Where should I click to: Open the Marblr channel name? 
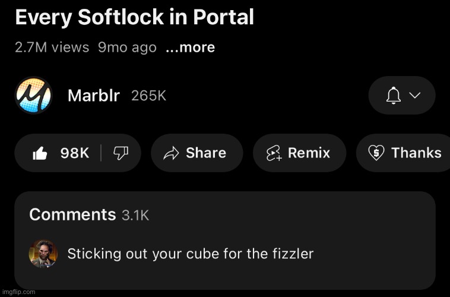pyautogui.click(x=94, y=96)
